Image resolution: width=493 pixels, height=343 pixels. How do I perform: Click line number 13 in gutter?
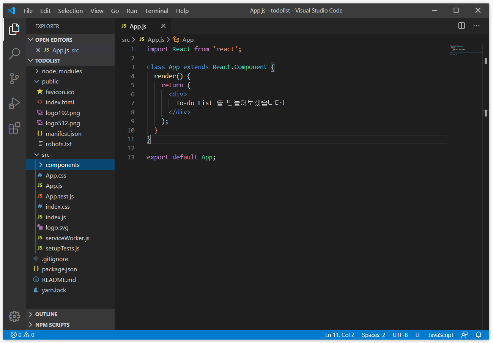131,157
